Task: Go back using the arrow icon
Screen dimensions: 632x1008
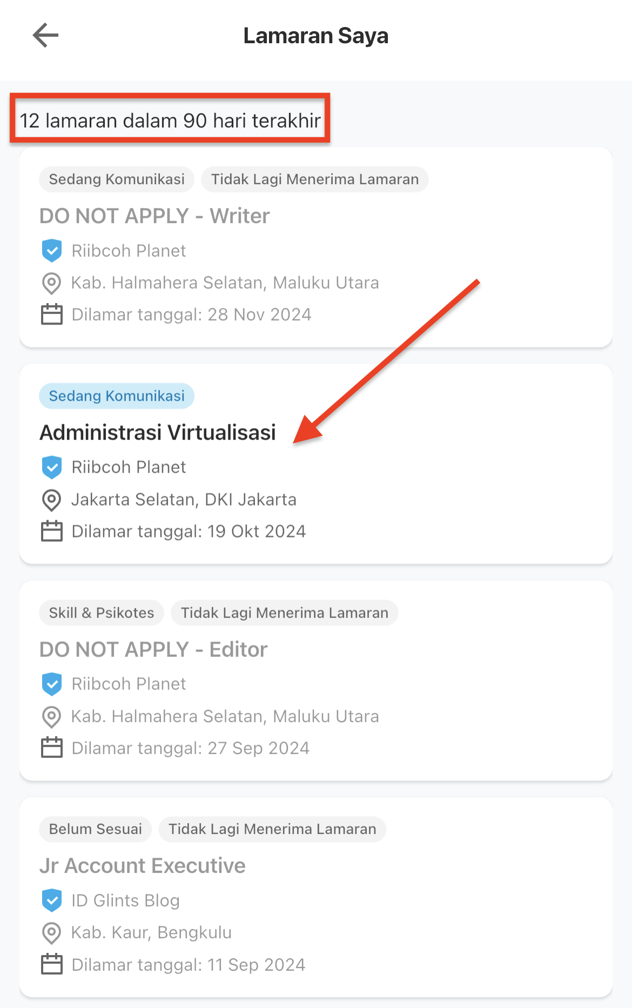Action: point(45,36)
